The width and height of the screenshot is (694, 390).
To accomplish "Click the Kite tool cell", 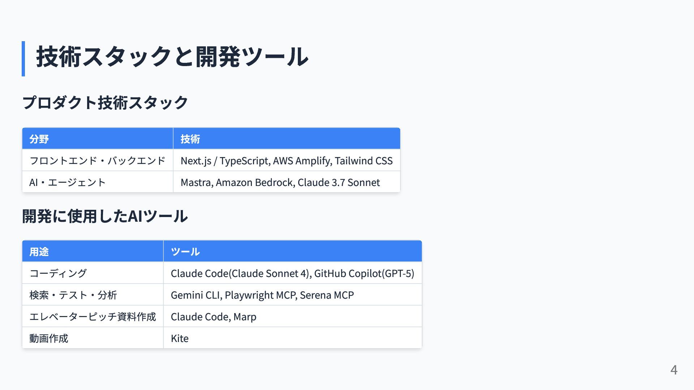I will [293, 338].
